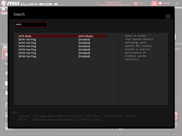Click the F12 screenshot camera icon
The image size is (182, 136).
(x=135, y=3)
